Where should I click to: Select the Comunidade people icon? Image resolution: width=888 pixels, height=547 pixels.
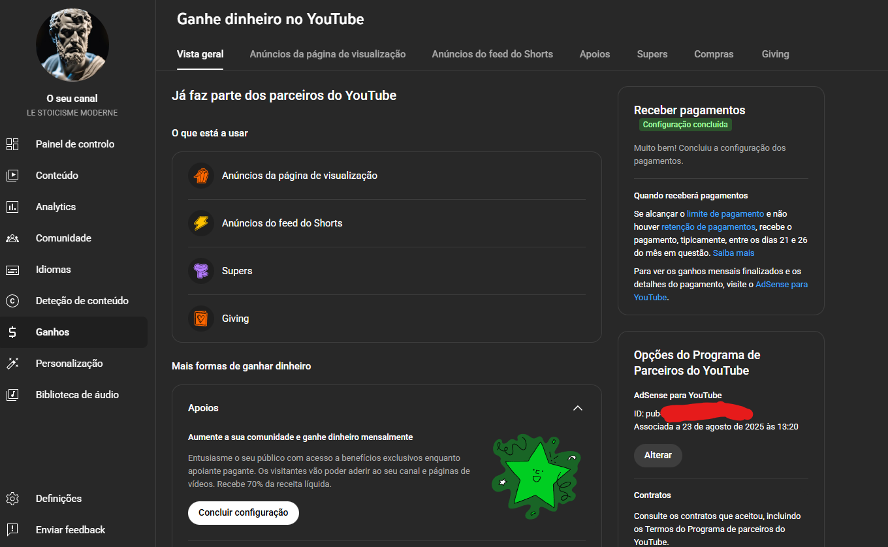click(x=12, y=238)
